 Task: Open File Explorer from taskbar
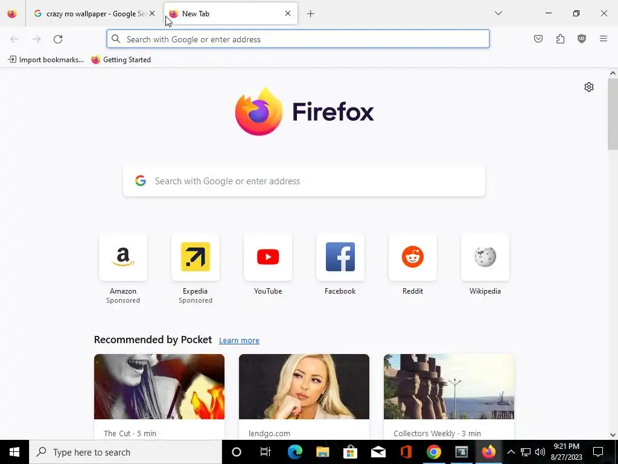click(322, 452)
